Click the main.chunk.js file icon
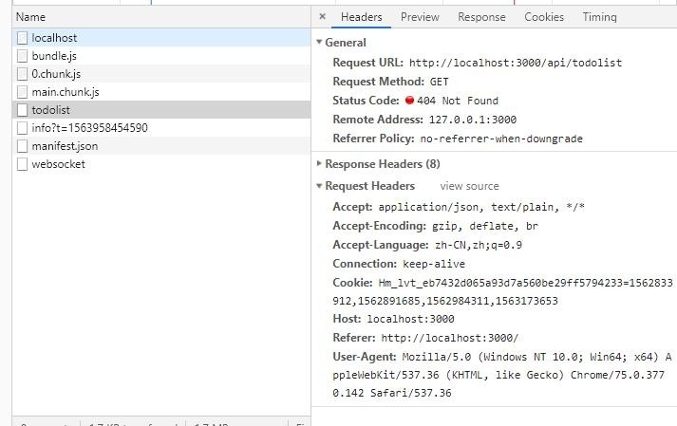 point(22,92)
